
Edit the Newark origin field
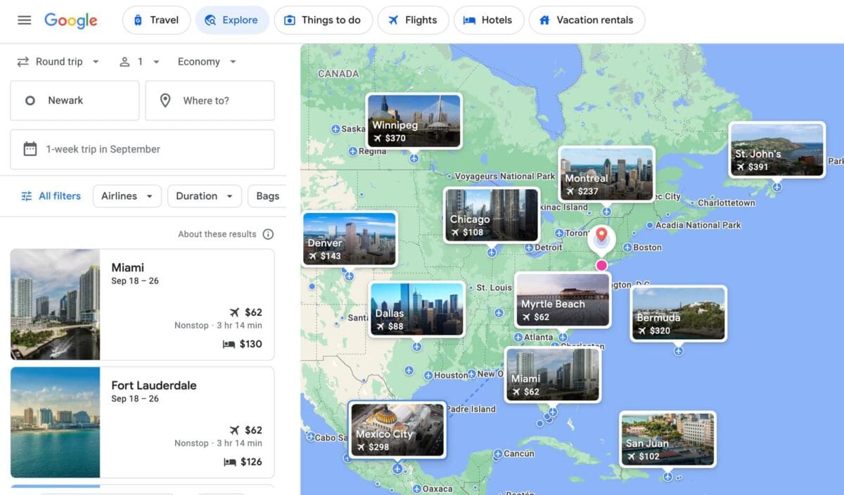(75, 101)
